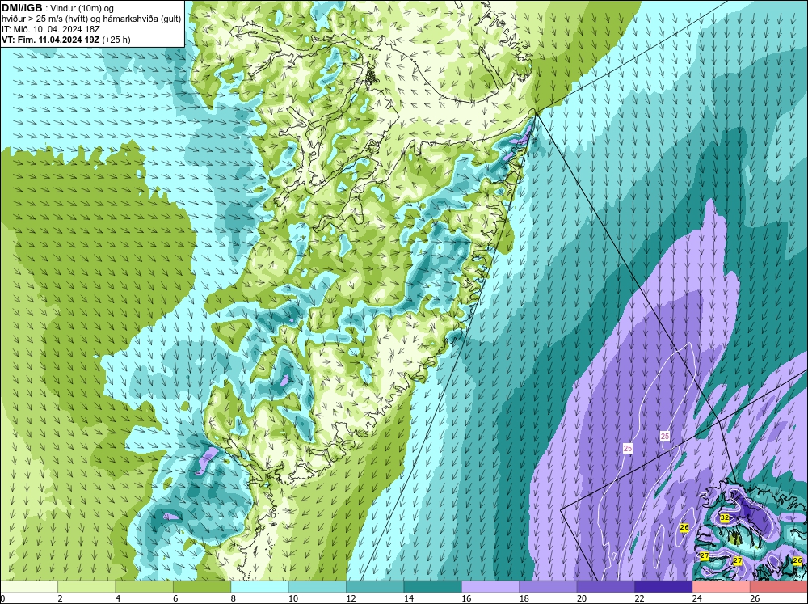
Task: Click the 4–6 m/s green legend swatch
Action: [145, 587]
